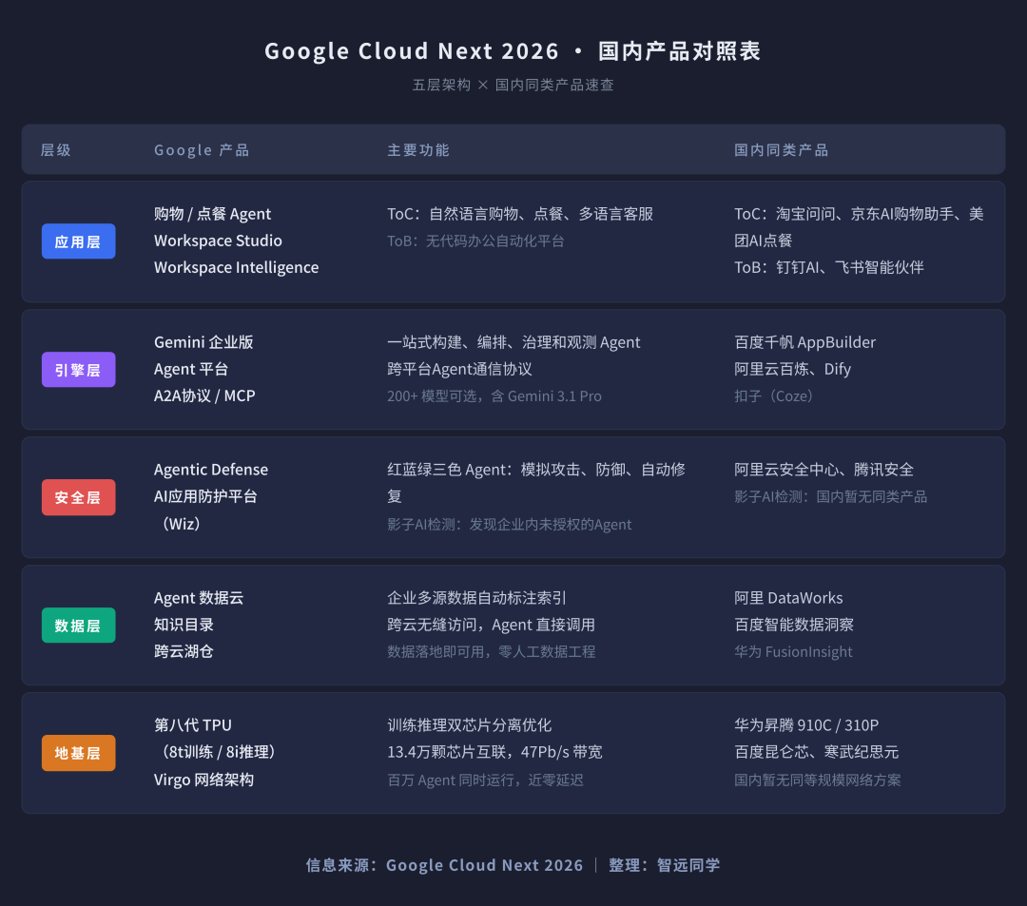Screen dimensions: 1027x906
Task: Click the Agentic Defense entry
Action: (x=211, y=470)
